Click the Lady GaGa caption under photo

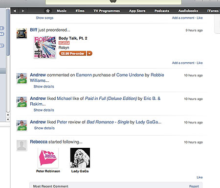(80, 171)
